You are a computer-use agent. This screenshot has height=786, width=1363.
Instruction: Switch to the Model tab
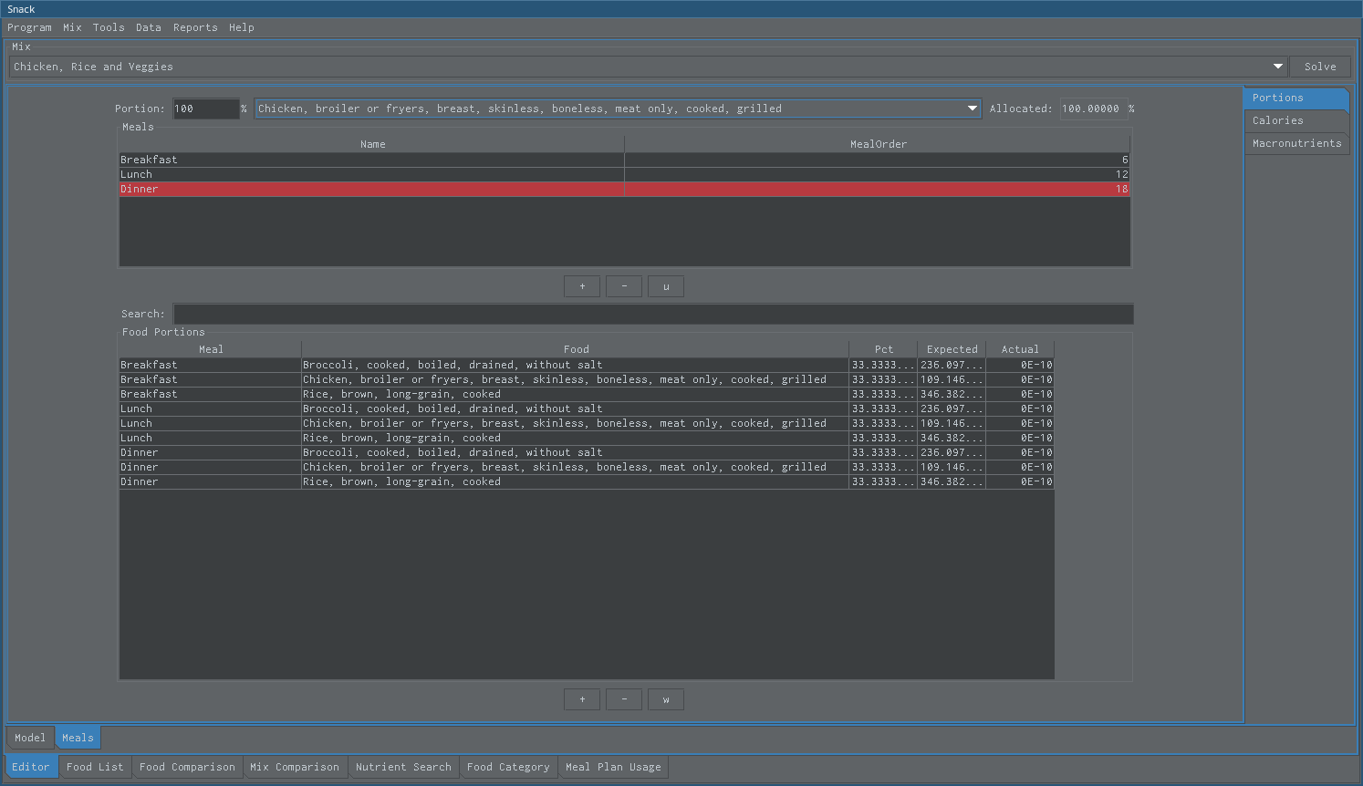(x=30, y=738)
